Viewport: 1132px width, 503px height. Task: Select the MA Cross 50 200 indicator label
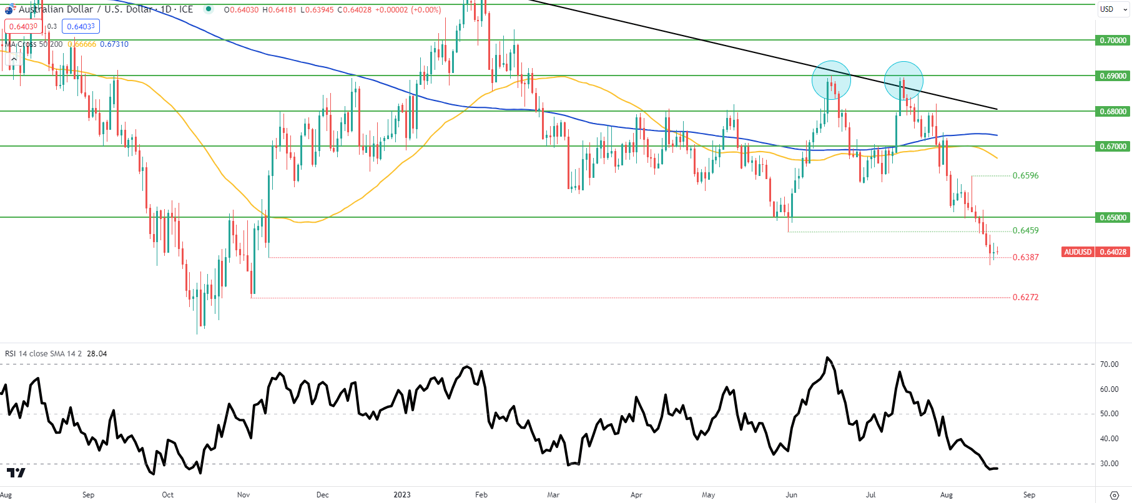(x=34, y=44)
